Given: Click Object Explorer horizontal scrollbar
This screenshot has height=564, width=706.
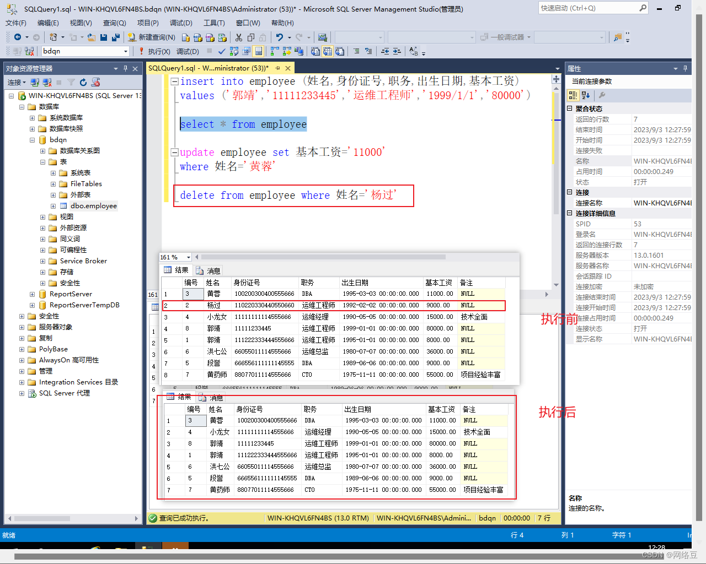Looking at the screenshot, I should coord(42,518).
